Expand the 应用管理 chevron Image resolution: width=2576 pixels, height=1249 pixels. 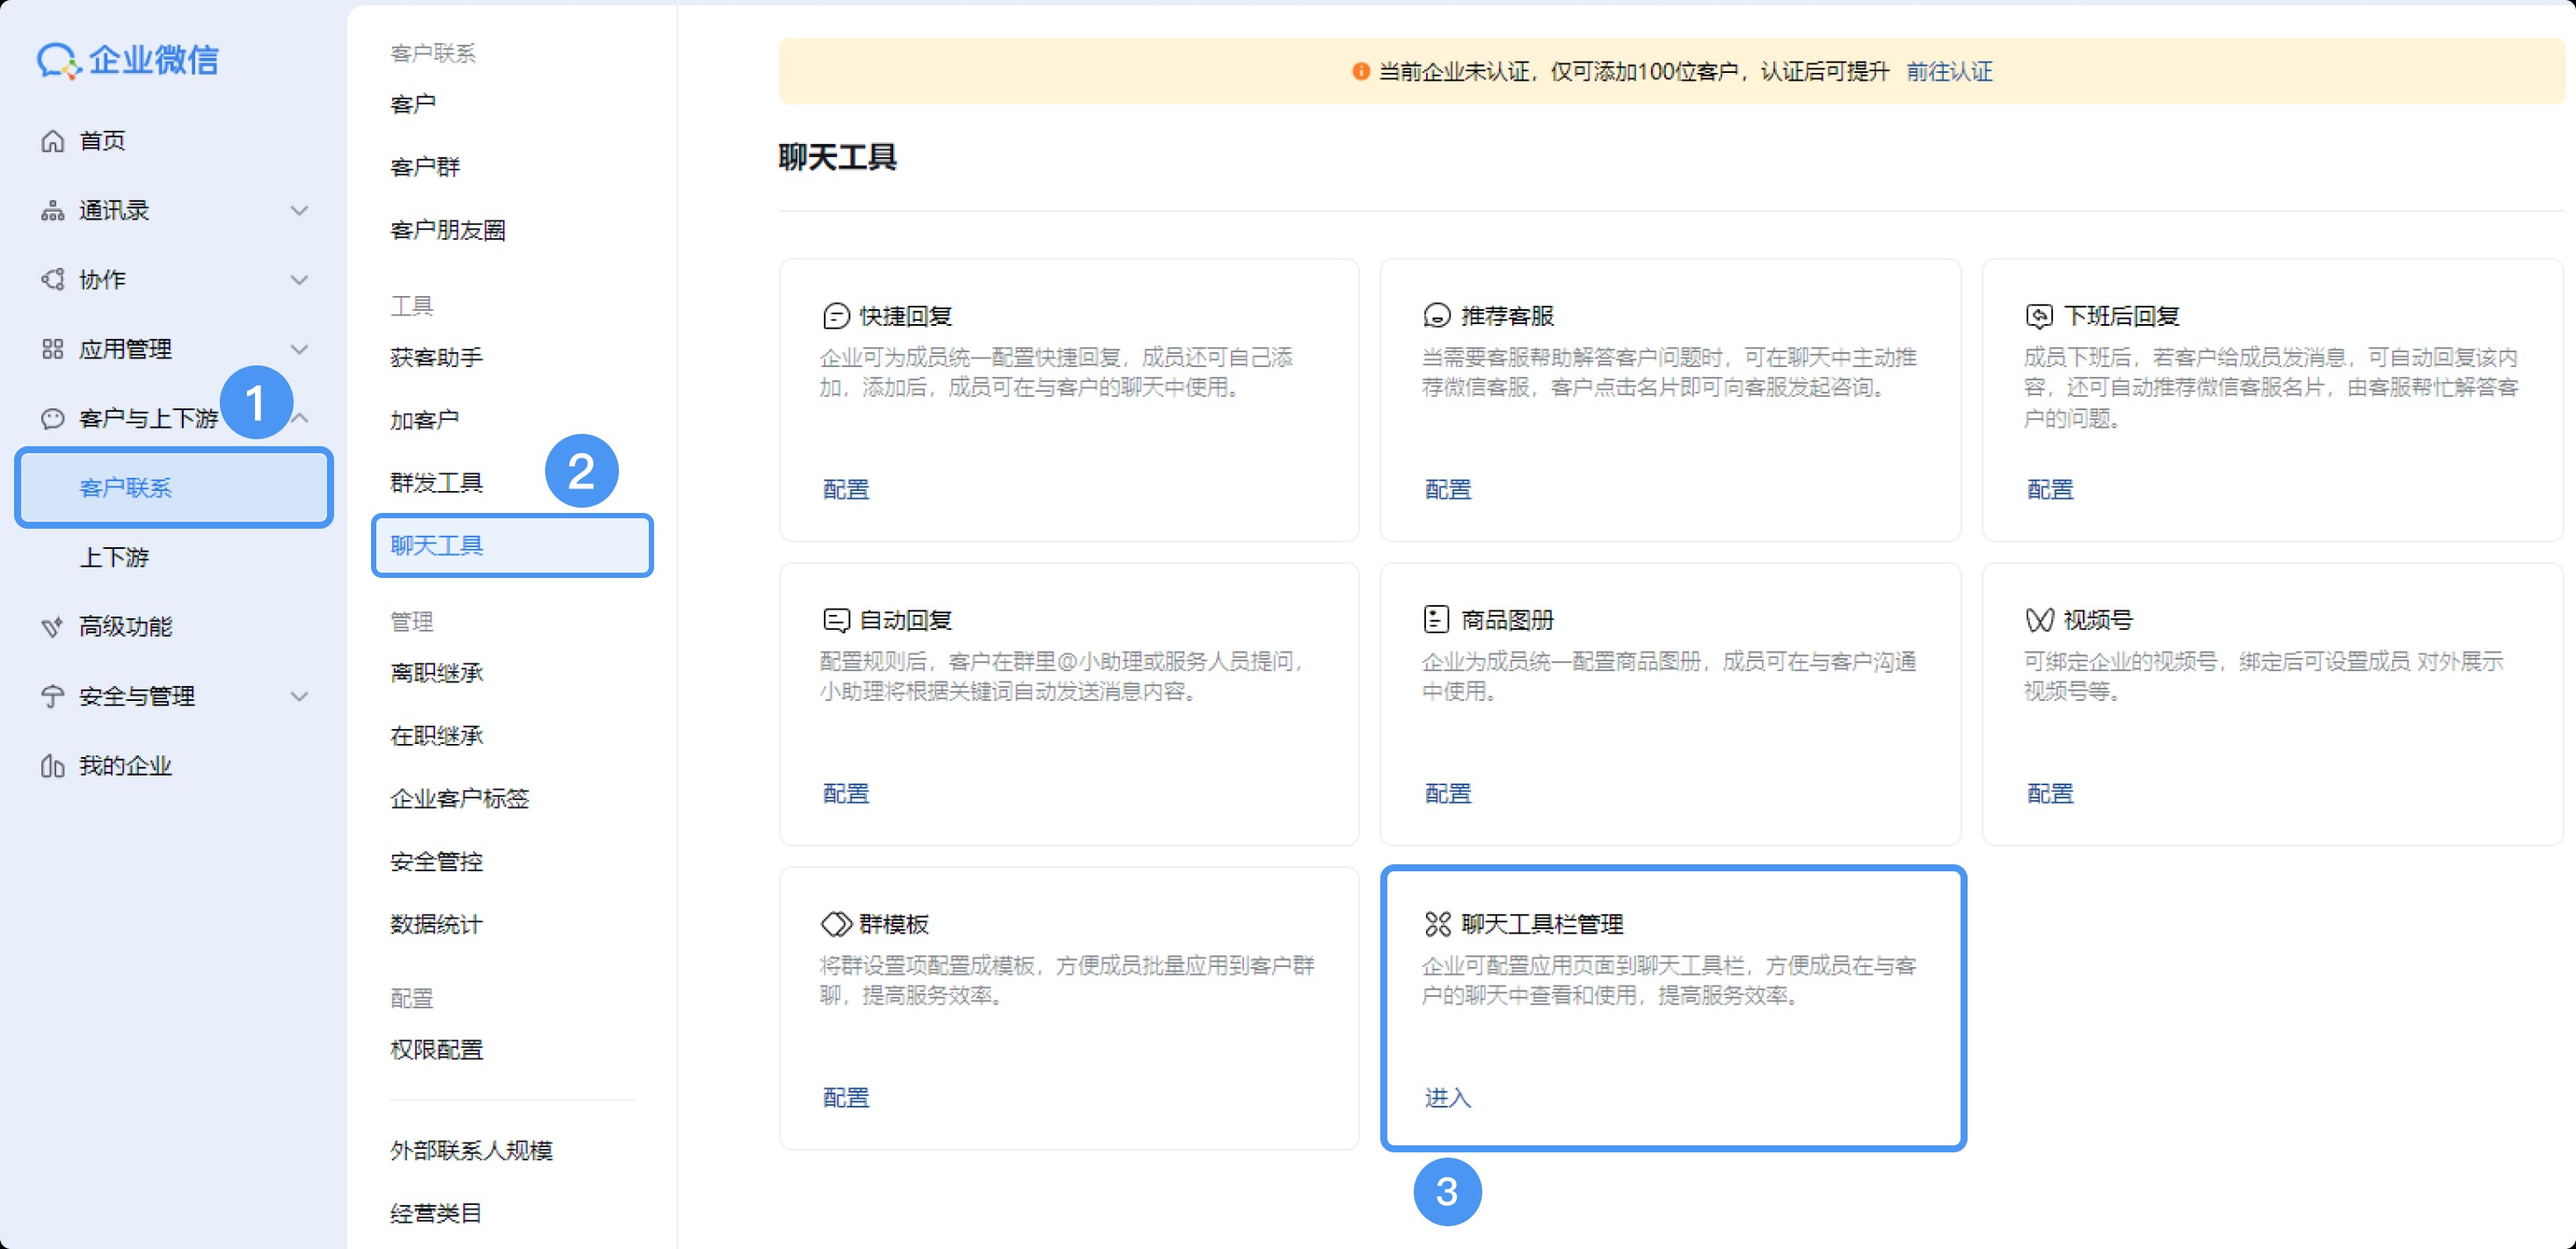(x=299, y=349)
